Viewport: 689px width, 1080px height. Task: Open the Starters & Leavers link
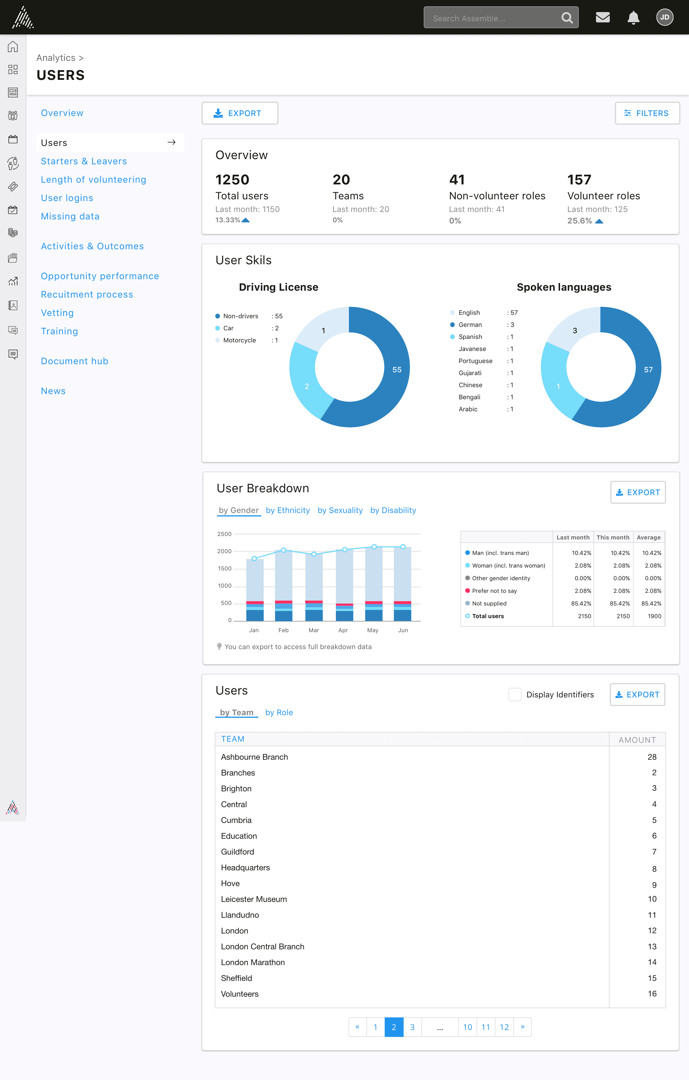84,161
